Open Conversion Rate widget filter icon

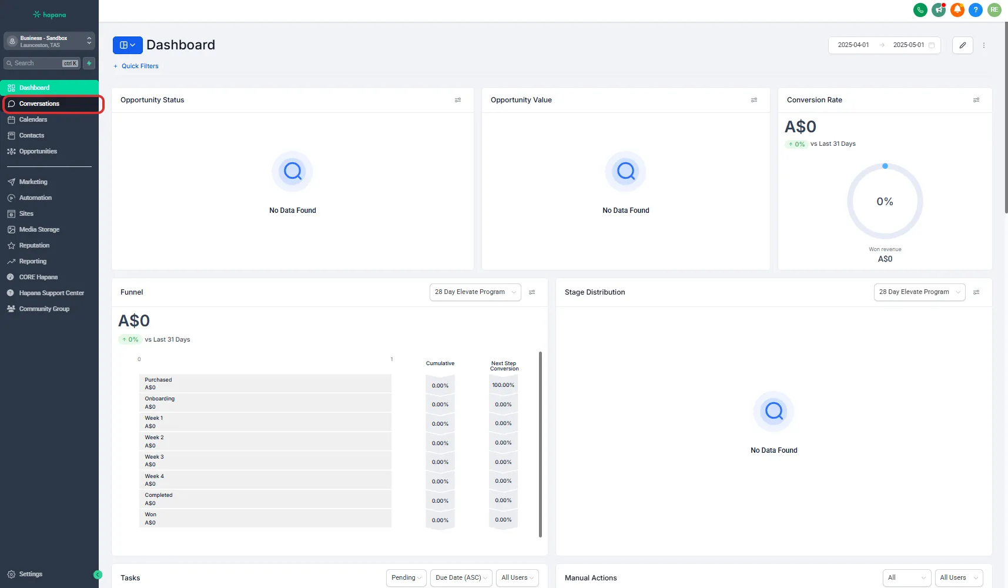tap(976, 100)
